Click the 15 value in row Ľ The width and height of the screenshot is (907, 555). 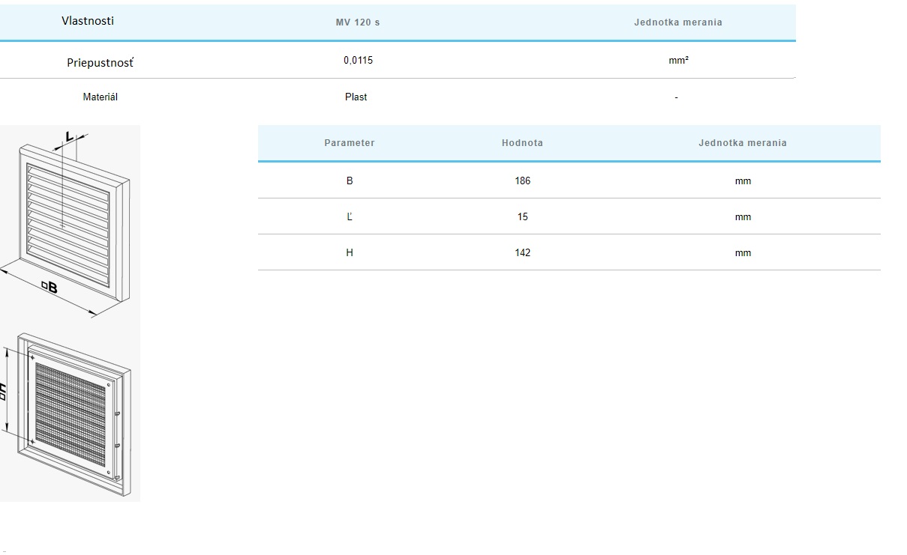point(522,216)
